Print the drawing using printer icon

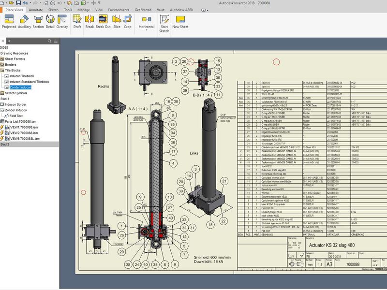point(53,3)
